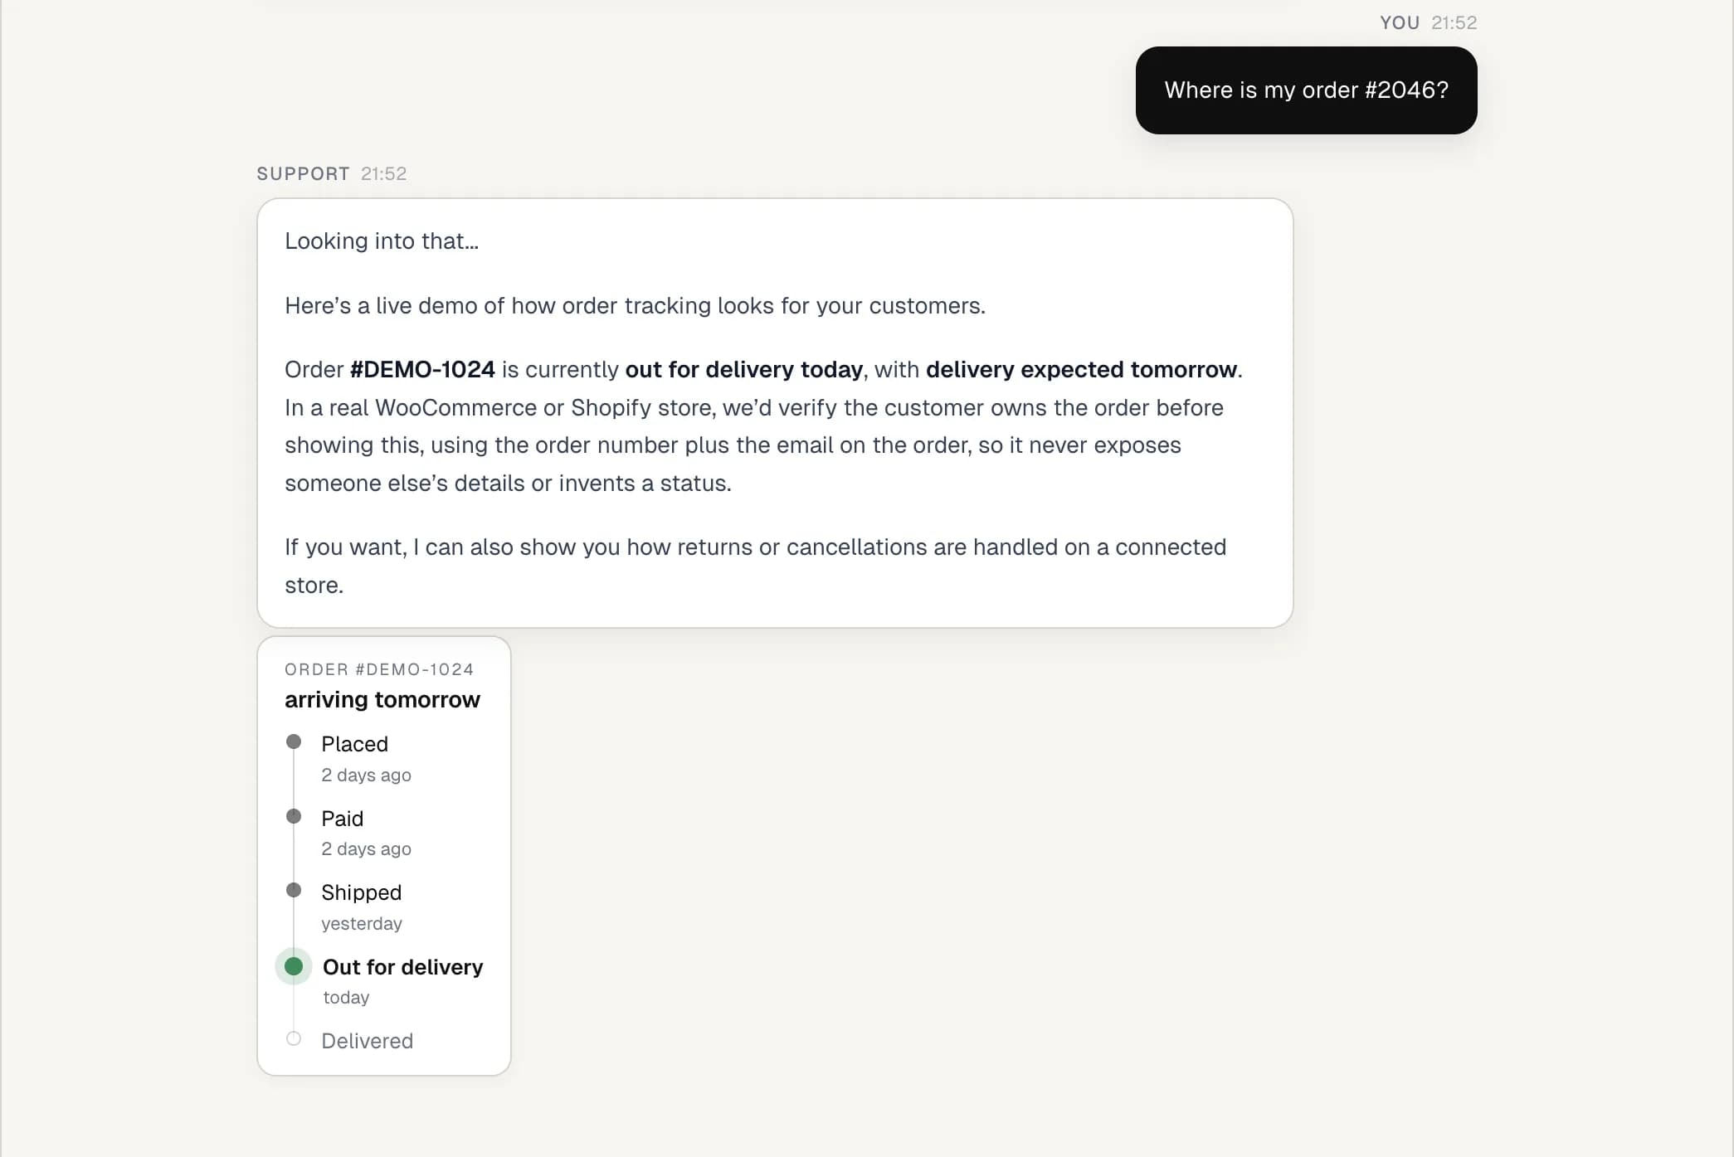This screenshot has height=1157, width=1734.
Task: Click the 'delivery expected tomorrow' bold text
Action: tap(1081, 370)
